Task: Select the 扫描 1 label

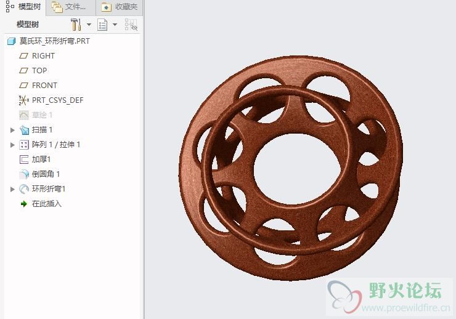Action: click(42, 130)
